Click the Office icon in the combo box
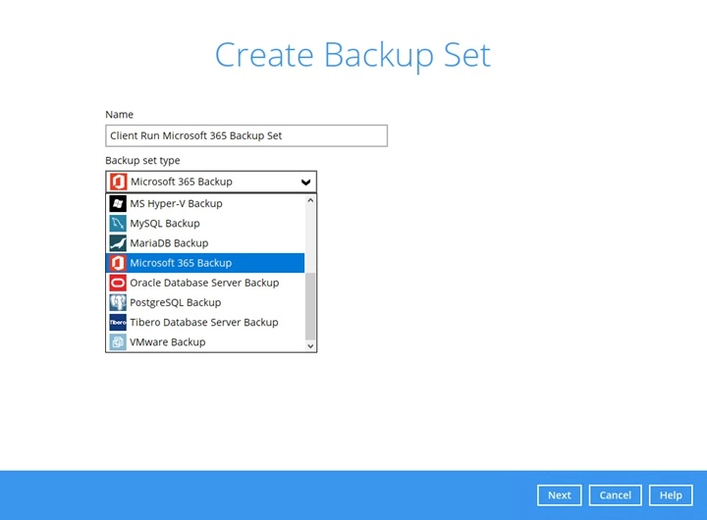 pos(118,182)
